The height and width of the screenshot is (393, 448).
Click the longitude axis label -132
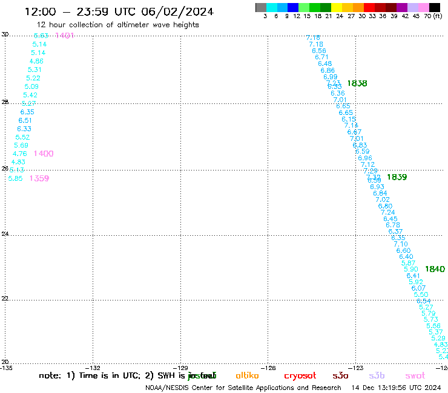pos(93,368)
